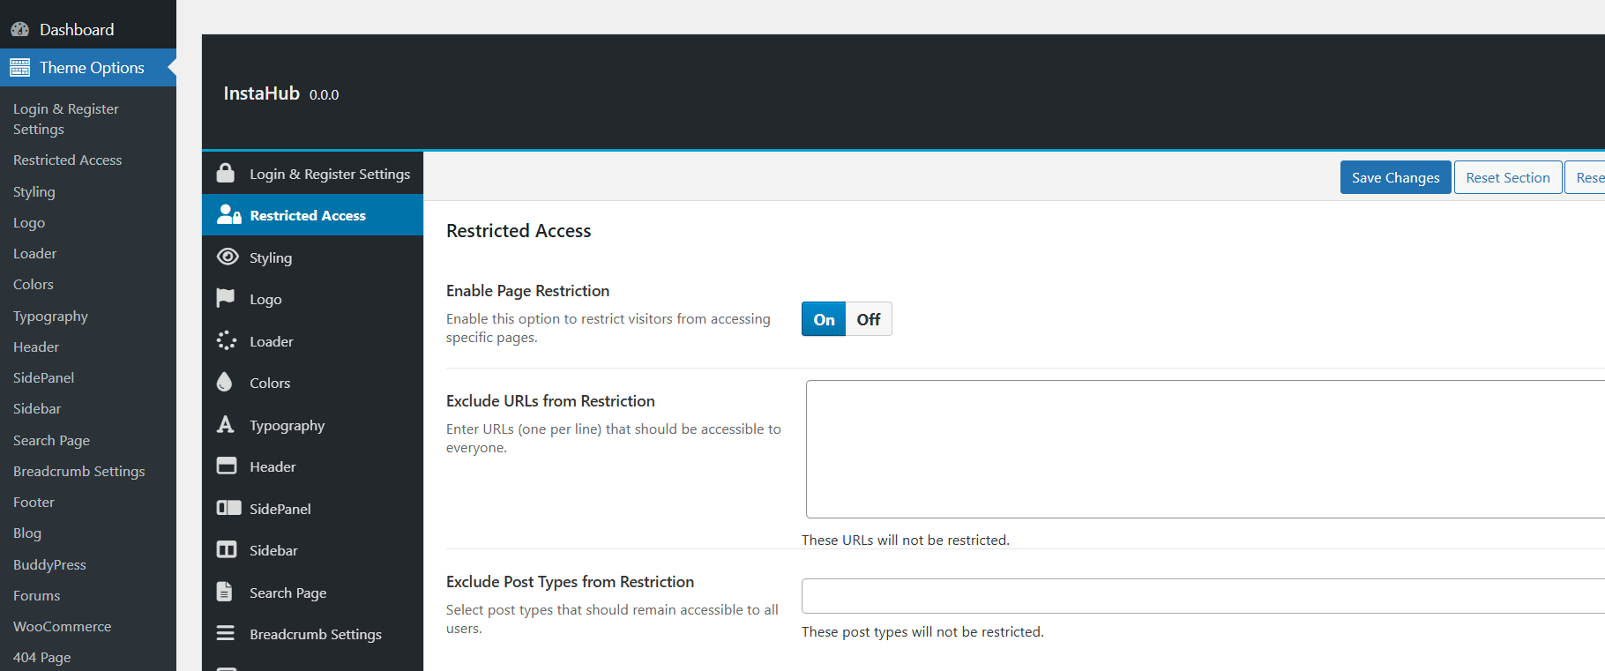The width and height of the screenshot is (1605, 671).
Task: Click the Save Changes button
Action: coord(1395,177)
